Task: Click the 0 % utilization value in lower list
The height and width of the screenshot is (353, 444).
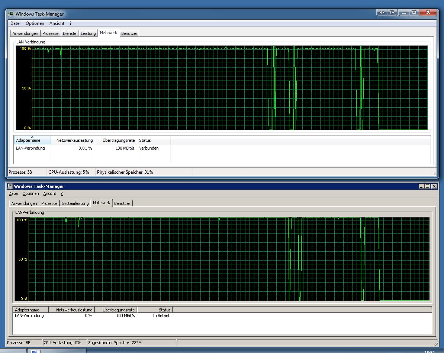Action: point(89,316)
